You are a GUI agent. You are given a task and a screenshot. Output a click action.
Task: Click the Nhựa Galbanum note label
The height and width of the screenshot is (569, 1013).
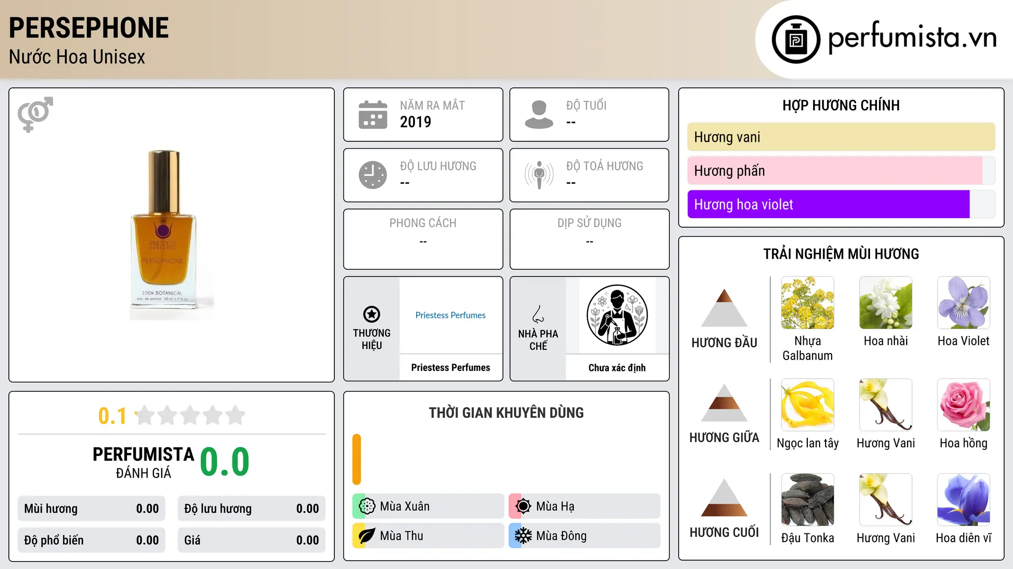pos(808,348)
